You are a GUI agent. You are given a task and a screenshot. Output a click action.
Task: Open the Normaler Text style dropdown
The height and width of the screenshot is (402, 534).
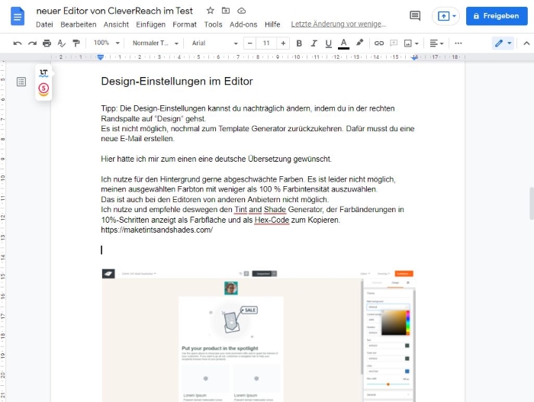[x=156, y=43]
